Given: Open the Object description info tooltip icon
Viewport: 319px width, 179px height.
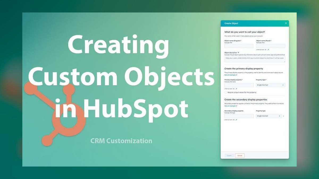Looking at the screenshot, I should 238,53.
